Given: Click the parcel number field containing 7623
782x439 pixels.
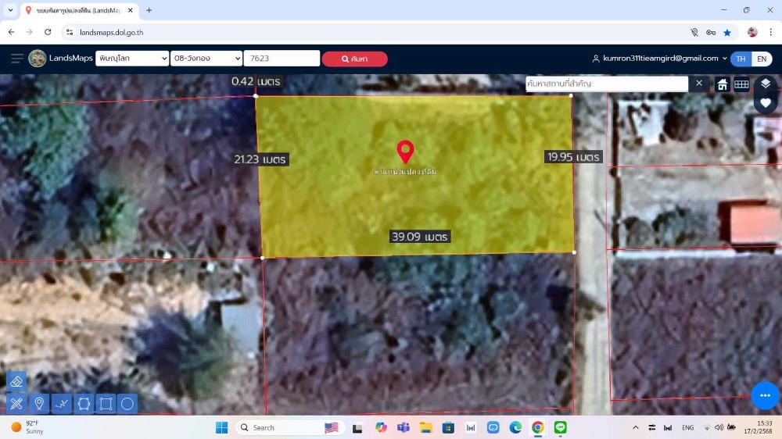Looking at the screenshot, I should click(282, 59).
